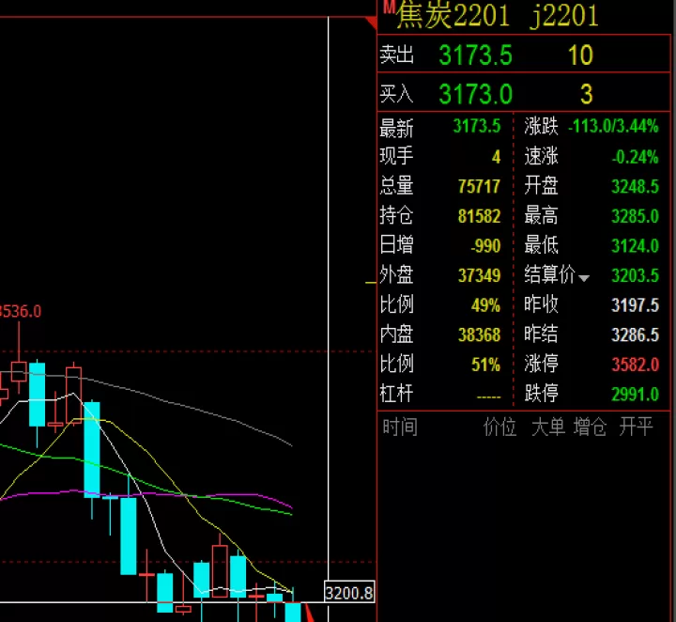Viewport: 676px width, 622px height.
Task: Click the 跌停 label
Action: [x=541, y=394]
